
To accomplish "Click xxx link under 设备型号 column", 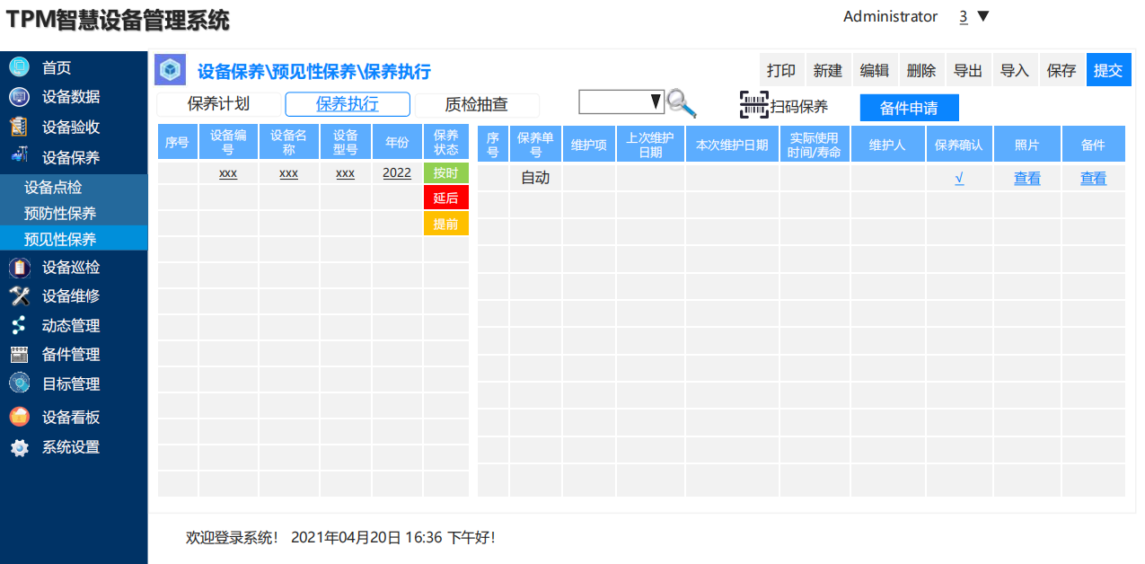I will pos(345,172).
